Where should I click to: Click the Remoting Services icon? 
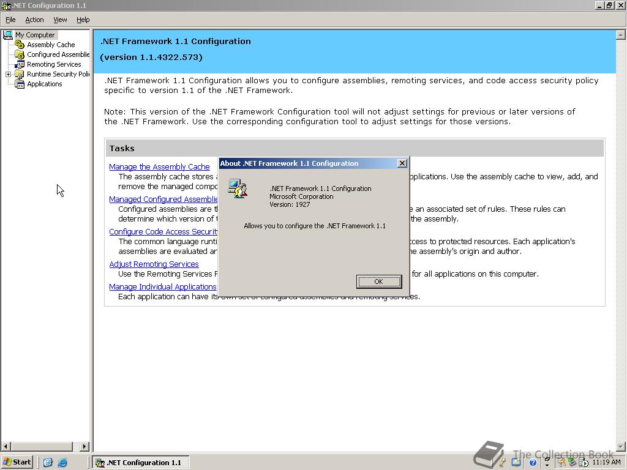[20, 64]
